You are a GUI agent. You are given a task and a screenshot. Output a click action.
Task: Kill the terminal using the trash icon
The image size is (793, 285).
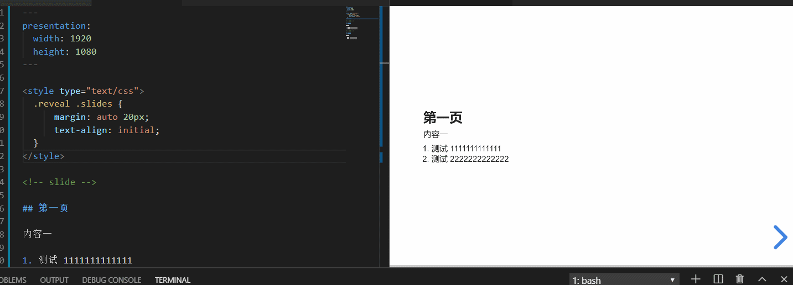pyautogui.click(x=740, y=279)
